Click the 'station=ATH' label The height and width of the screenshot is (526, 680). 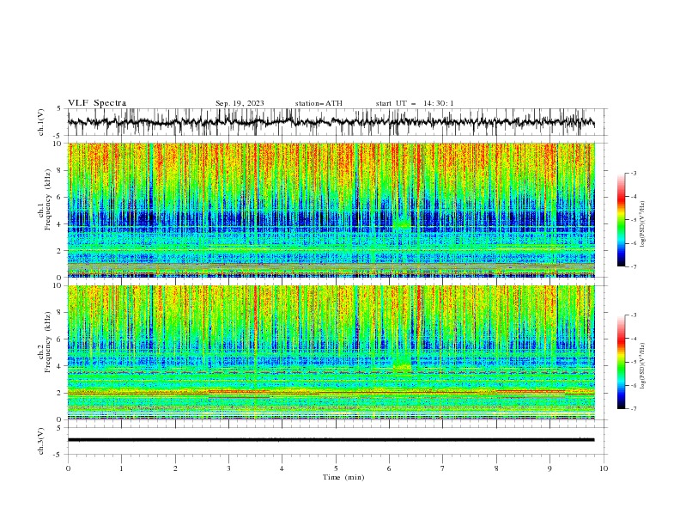[x=319, y=103]
